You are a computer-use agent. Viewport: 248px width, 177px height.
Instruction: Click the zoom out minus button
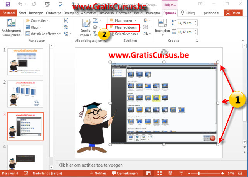(189, 174)
